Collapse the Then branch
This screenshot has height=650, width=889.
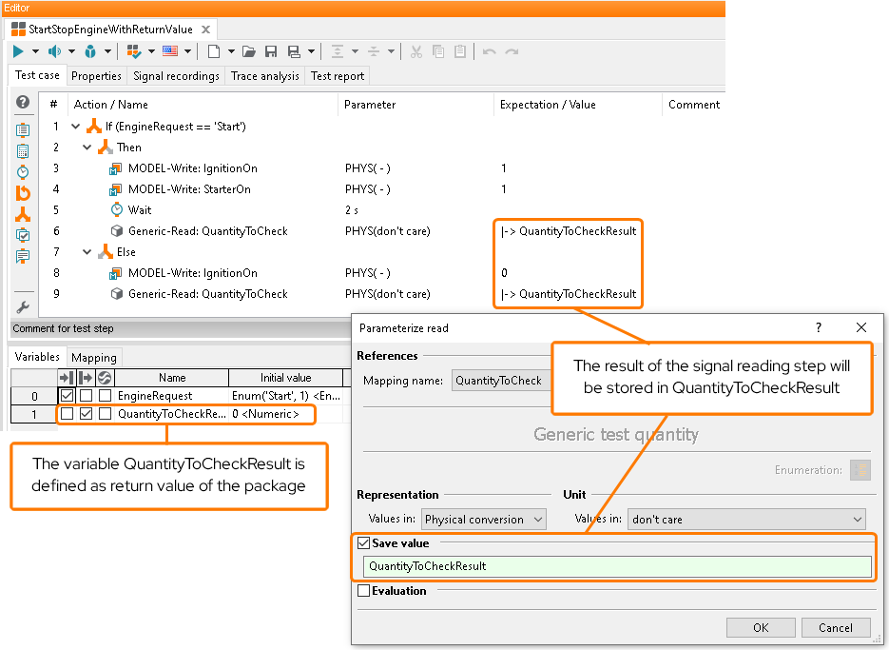[x=87, y=148]
